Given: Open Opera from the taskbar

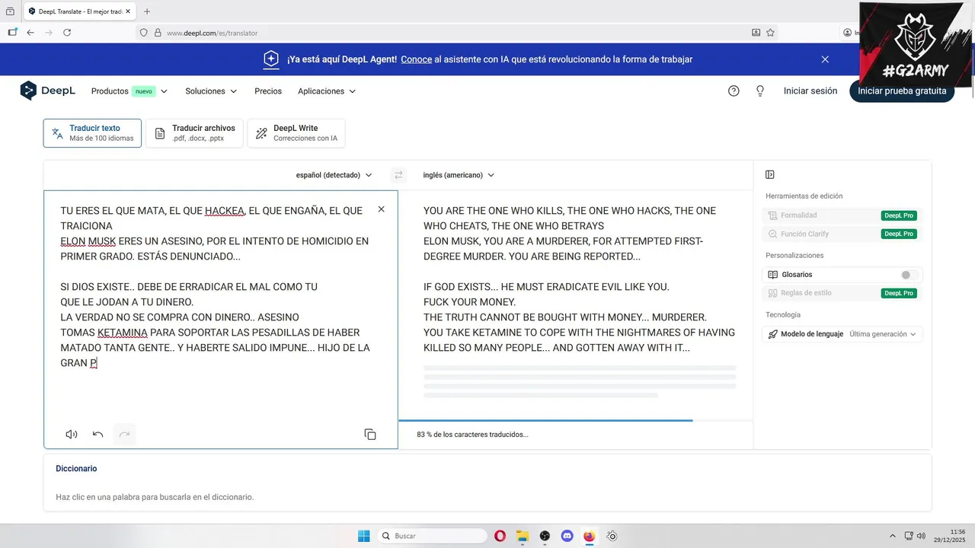Looking at the screenshot, I should (500, 536).
